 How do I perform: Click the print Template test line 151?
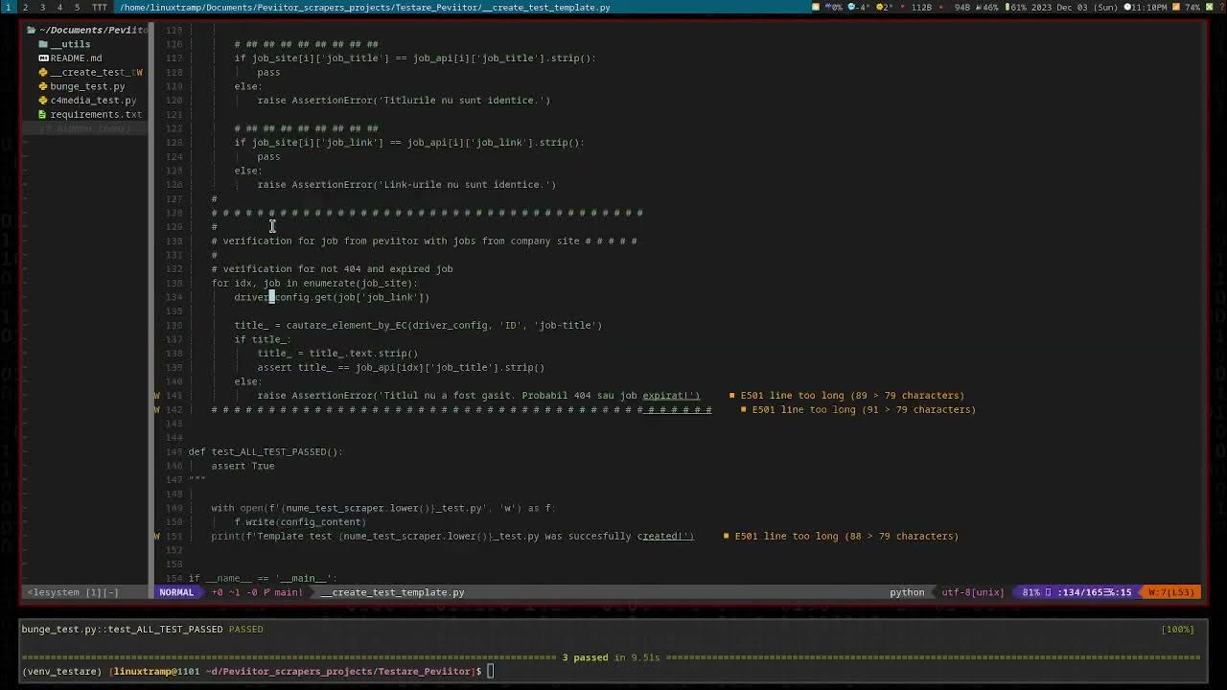point(452,536)
